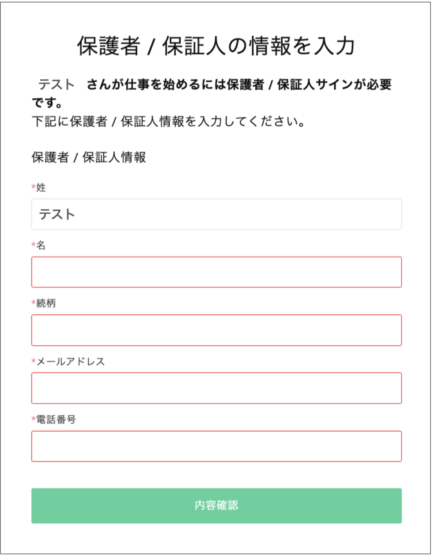Click the 姓 field label
433x556 pixels.
coord(41,188)
